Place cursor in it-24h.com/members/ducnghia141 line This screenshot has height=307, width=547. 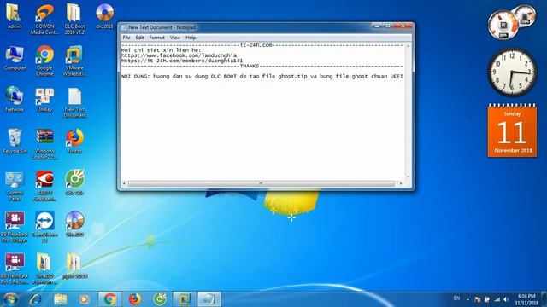click(182, 61)
